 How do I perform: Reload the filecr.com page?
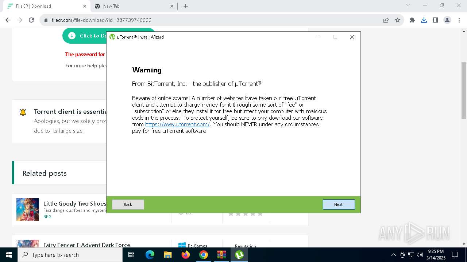(x=31, y=20)
